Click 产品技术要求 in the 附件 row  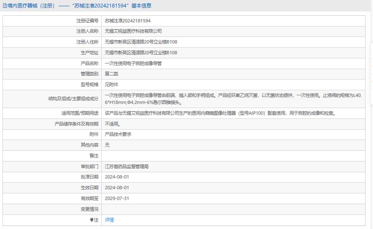pos(118,134)
